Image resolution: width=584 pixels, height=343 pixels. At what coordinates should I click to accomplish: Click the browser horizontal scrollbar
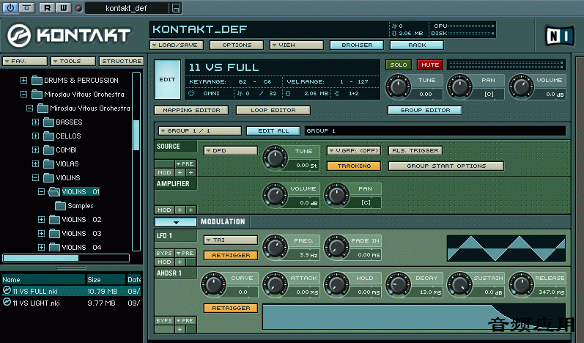(66, 258)
